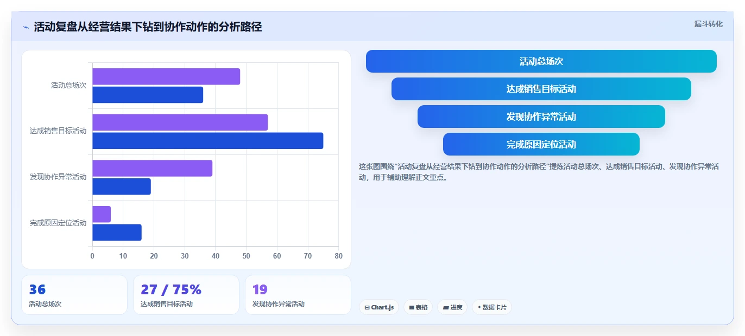
Task: Click the dark blue bar for 完成原因定位活动
Action: tap(117, 232)
